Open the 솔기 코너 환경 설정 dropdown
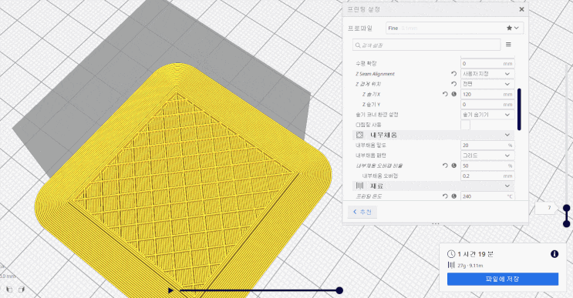 point(487,115)
